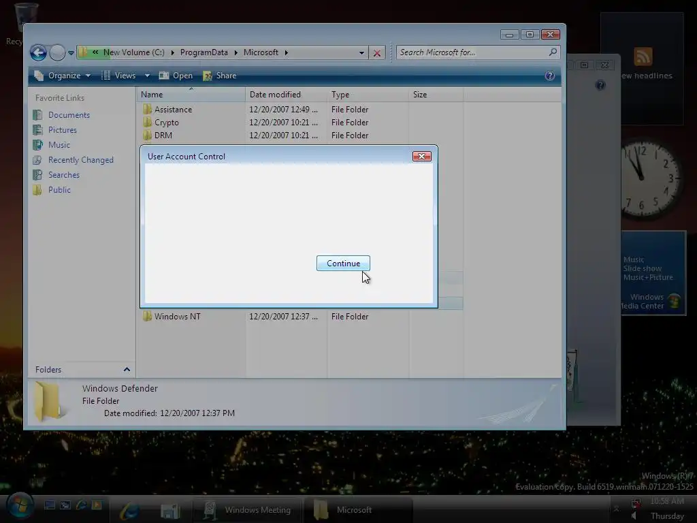Viewport: 697px width, 523px height.
Task: Select the Microsoft breadcrumb segment
Action: point(261,52)
